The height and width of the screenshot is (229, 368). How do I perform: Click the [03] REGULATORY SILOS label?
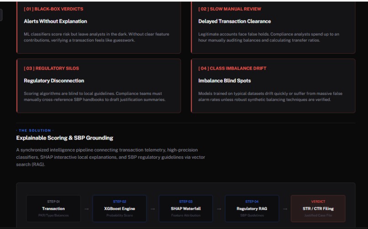[52, 68]
